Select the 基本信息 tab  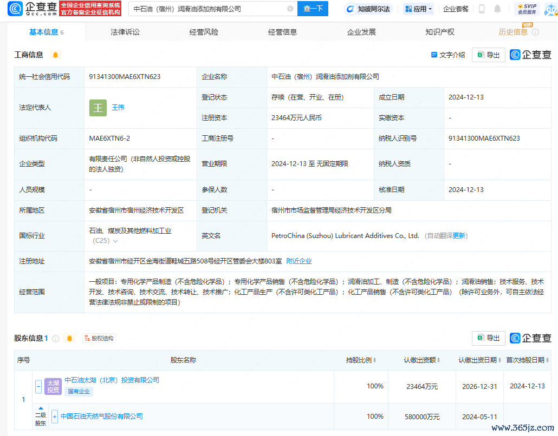click(x=46, y=32)
